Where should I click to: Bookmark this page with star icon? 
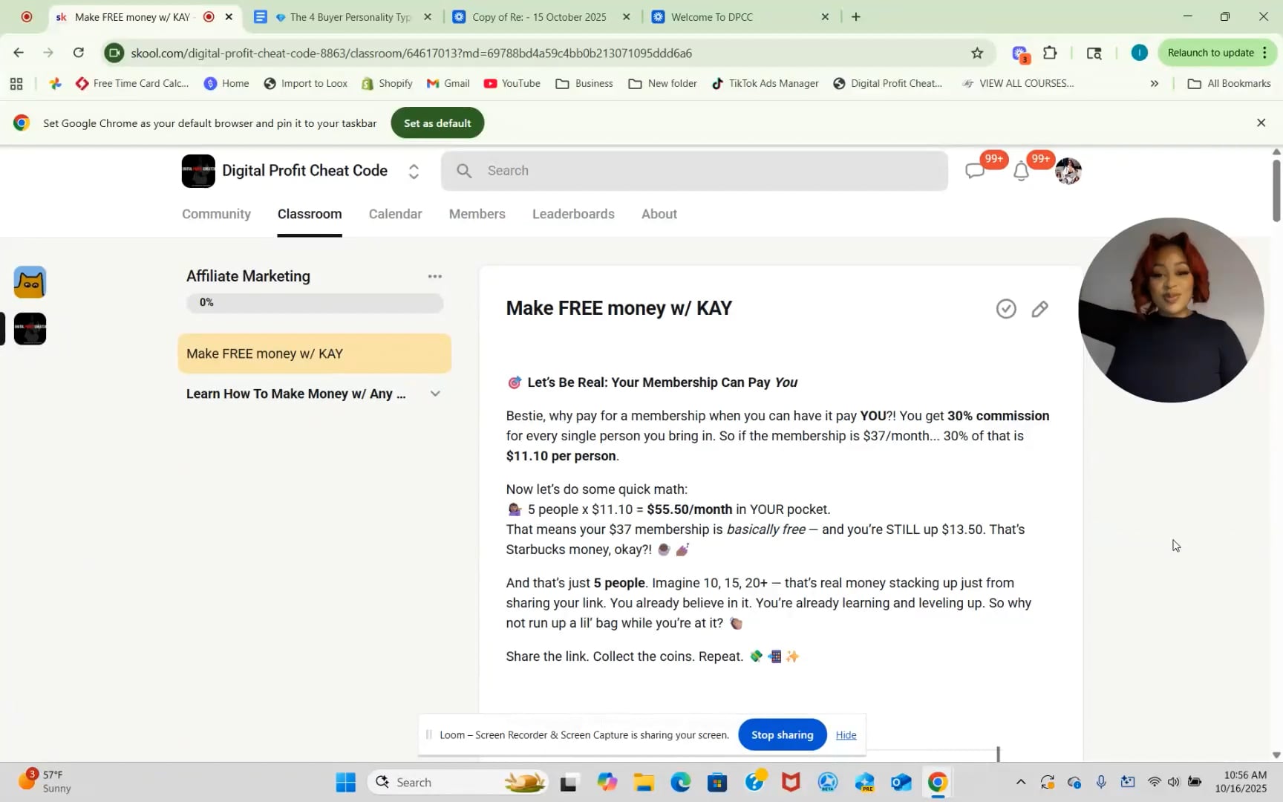[x=976, y=53]
